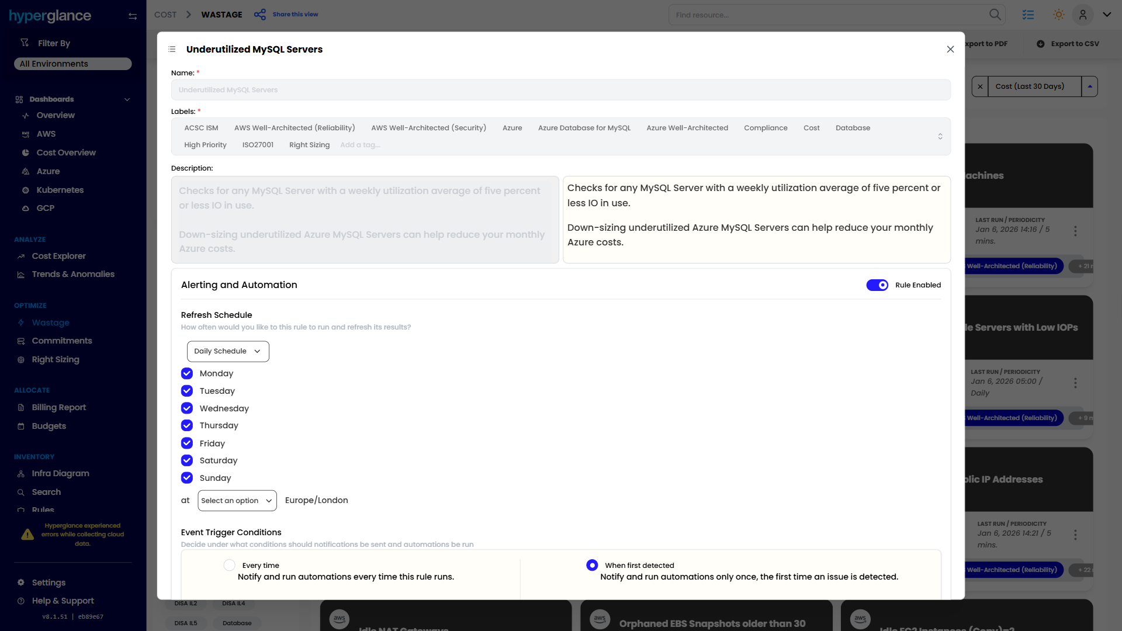The image size is (1122, 631).
Task: Uncheck the Wednesday checkbox
Action: (187, 408)
